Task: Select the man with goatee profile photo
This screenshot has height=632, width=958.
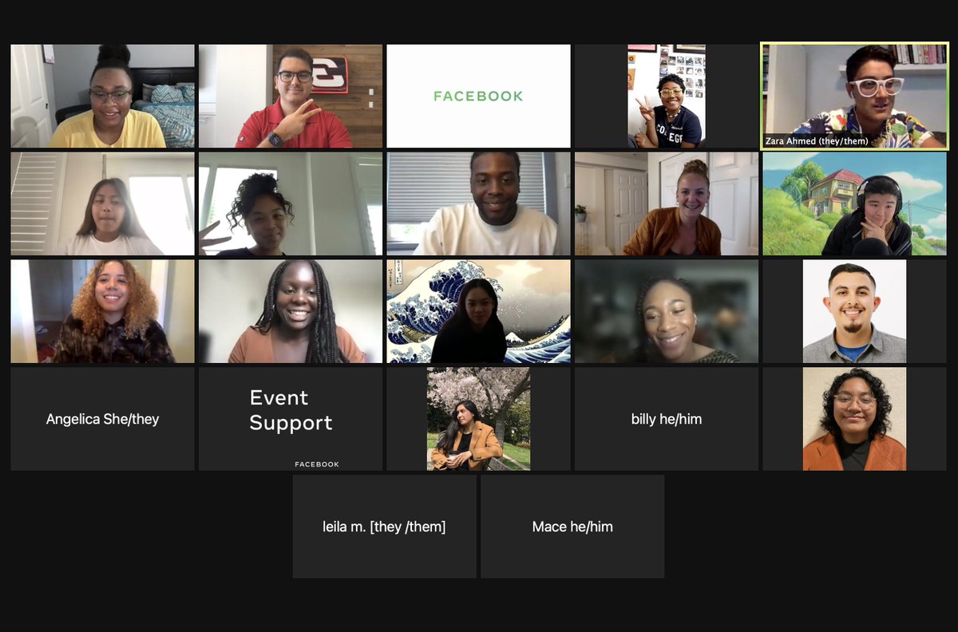Action: pos(854,311)
